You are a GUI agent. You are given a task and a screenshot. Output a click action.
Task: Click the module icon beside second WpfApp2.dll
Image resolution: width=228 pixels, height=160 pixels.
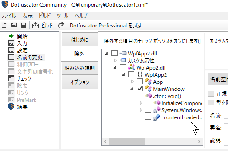(x=131, y=67)
